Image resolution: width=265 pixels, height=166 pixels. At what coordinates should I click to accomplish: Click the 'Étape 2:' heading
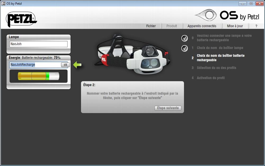coord(89,85)
